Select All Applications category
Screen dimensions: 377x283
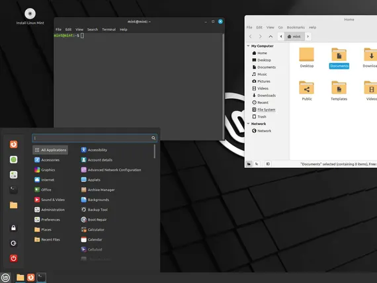pyautogui.click(x=50, y=150)
